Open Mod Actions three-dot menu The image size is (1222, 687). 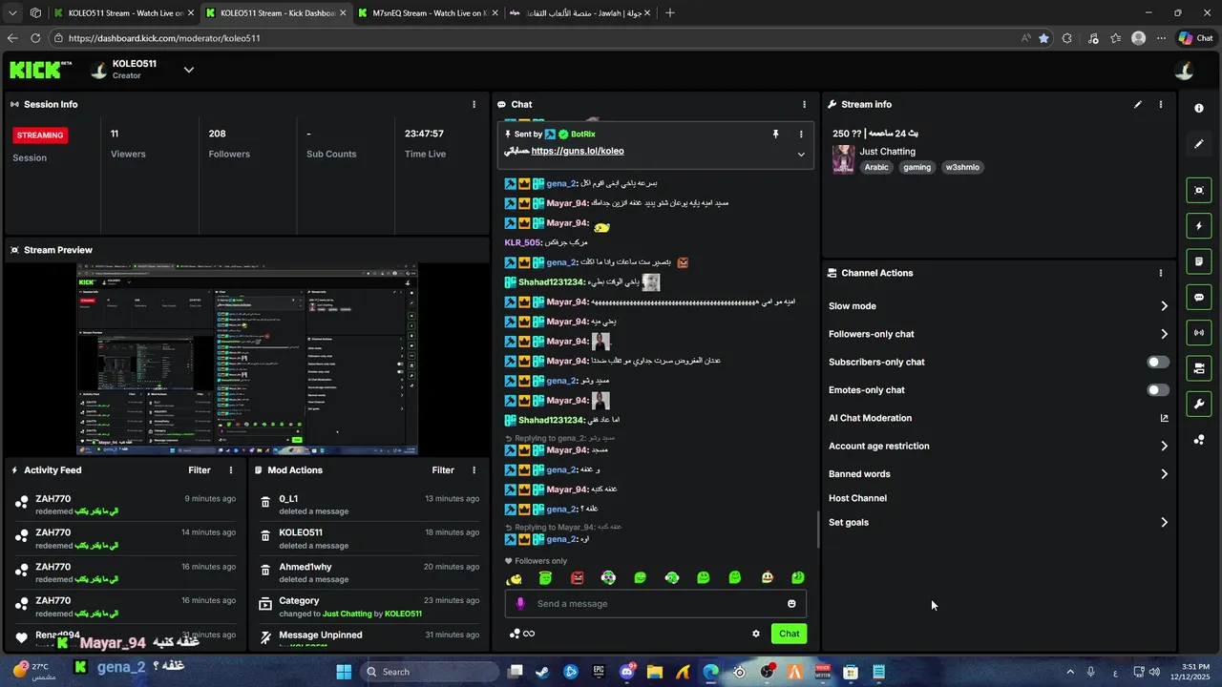[x=474, y=469]
